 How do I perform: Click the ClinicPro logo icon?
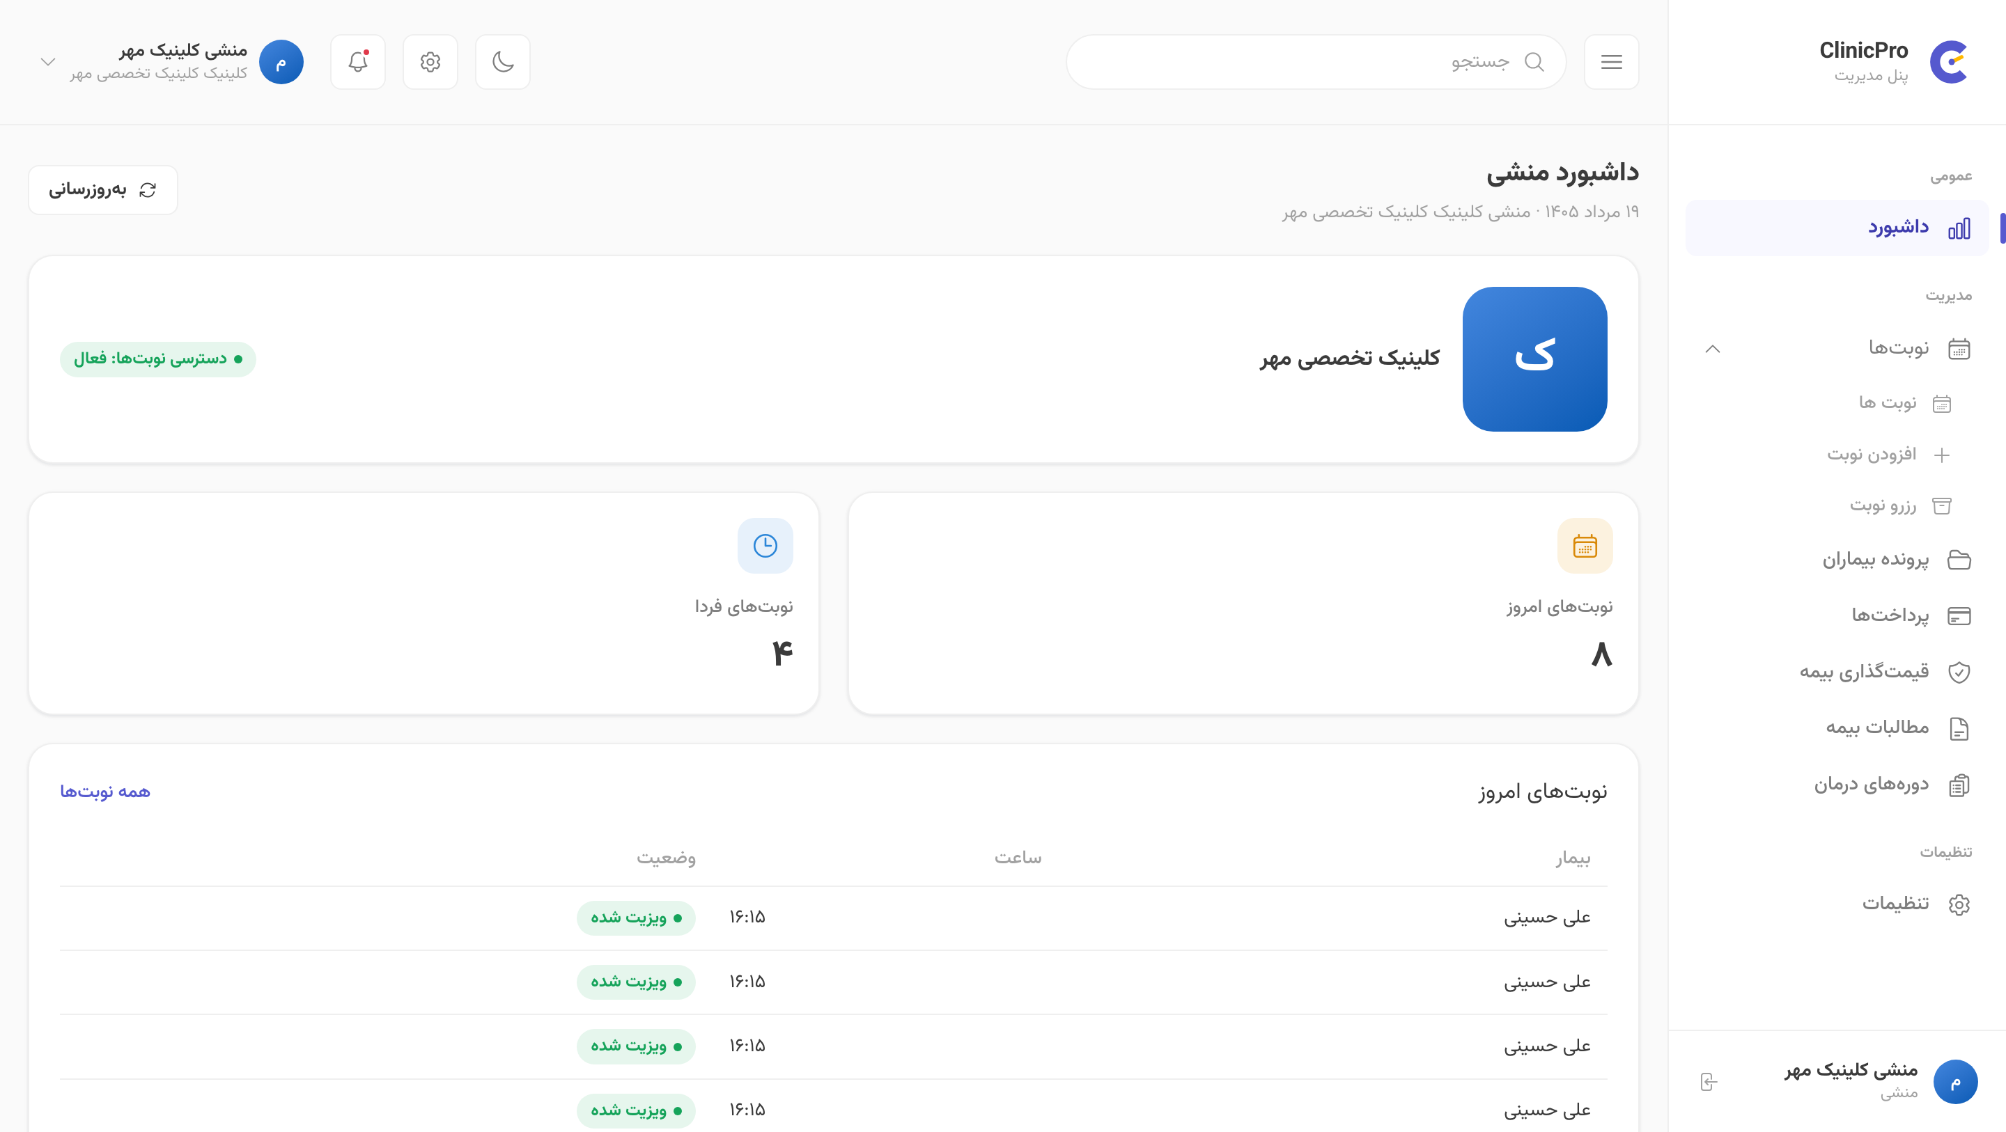[x=1949, y=61]
